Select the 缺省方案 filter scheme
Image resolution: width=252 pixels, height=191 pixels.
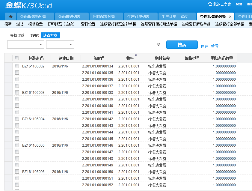[50, 35]
